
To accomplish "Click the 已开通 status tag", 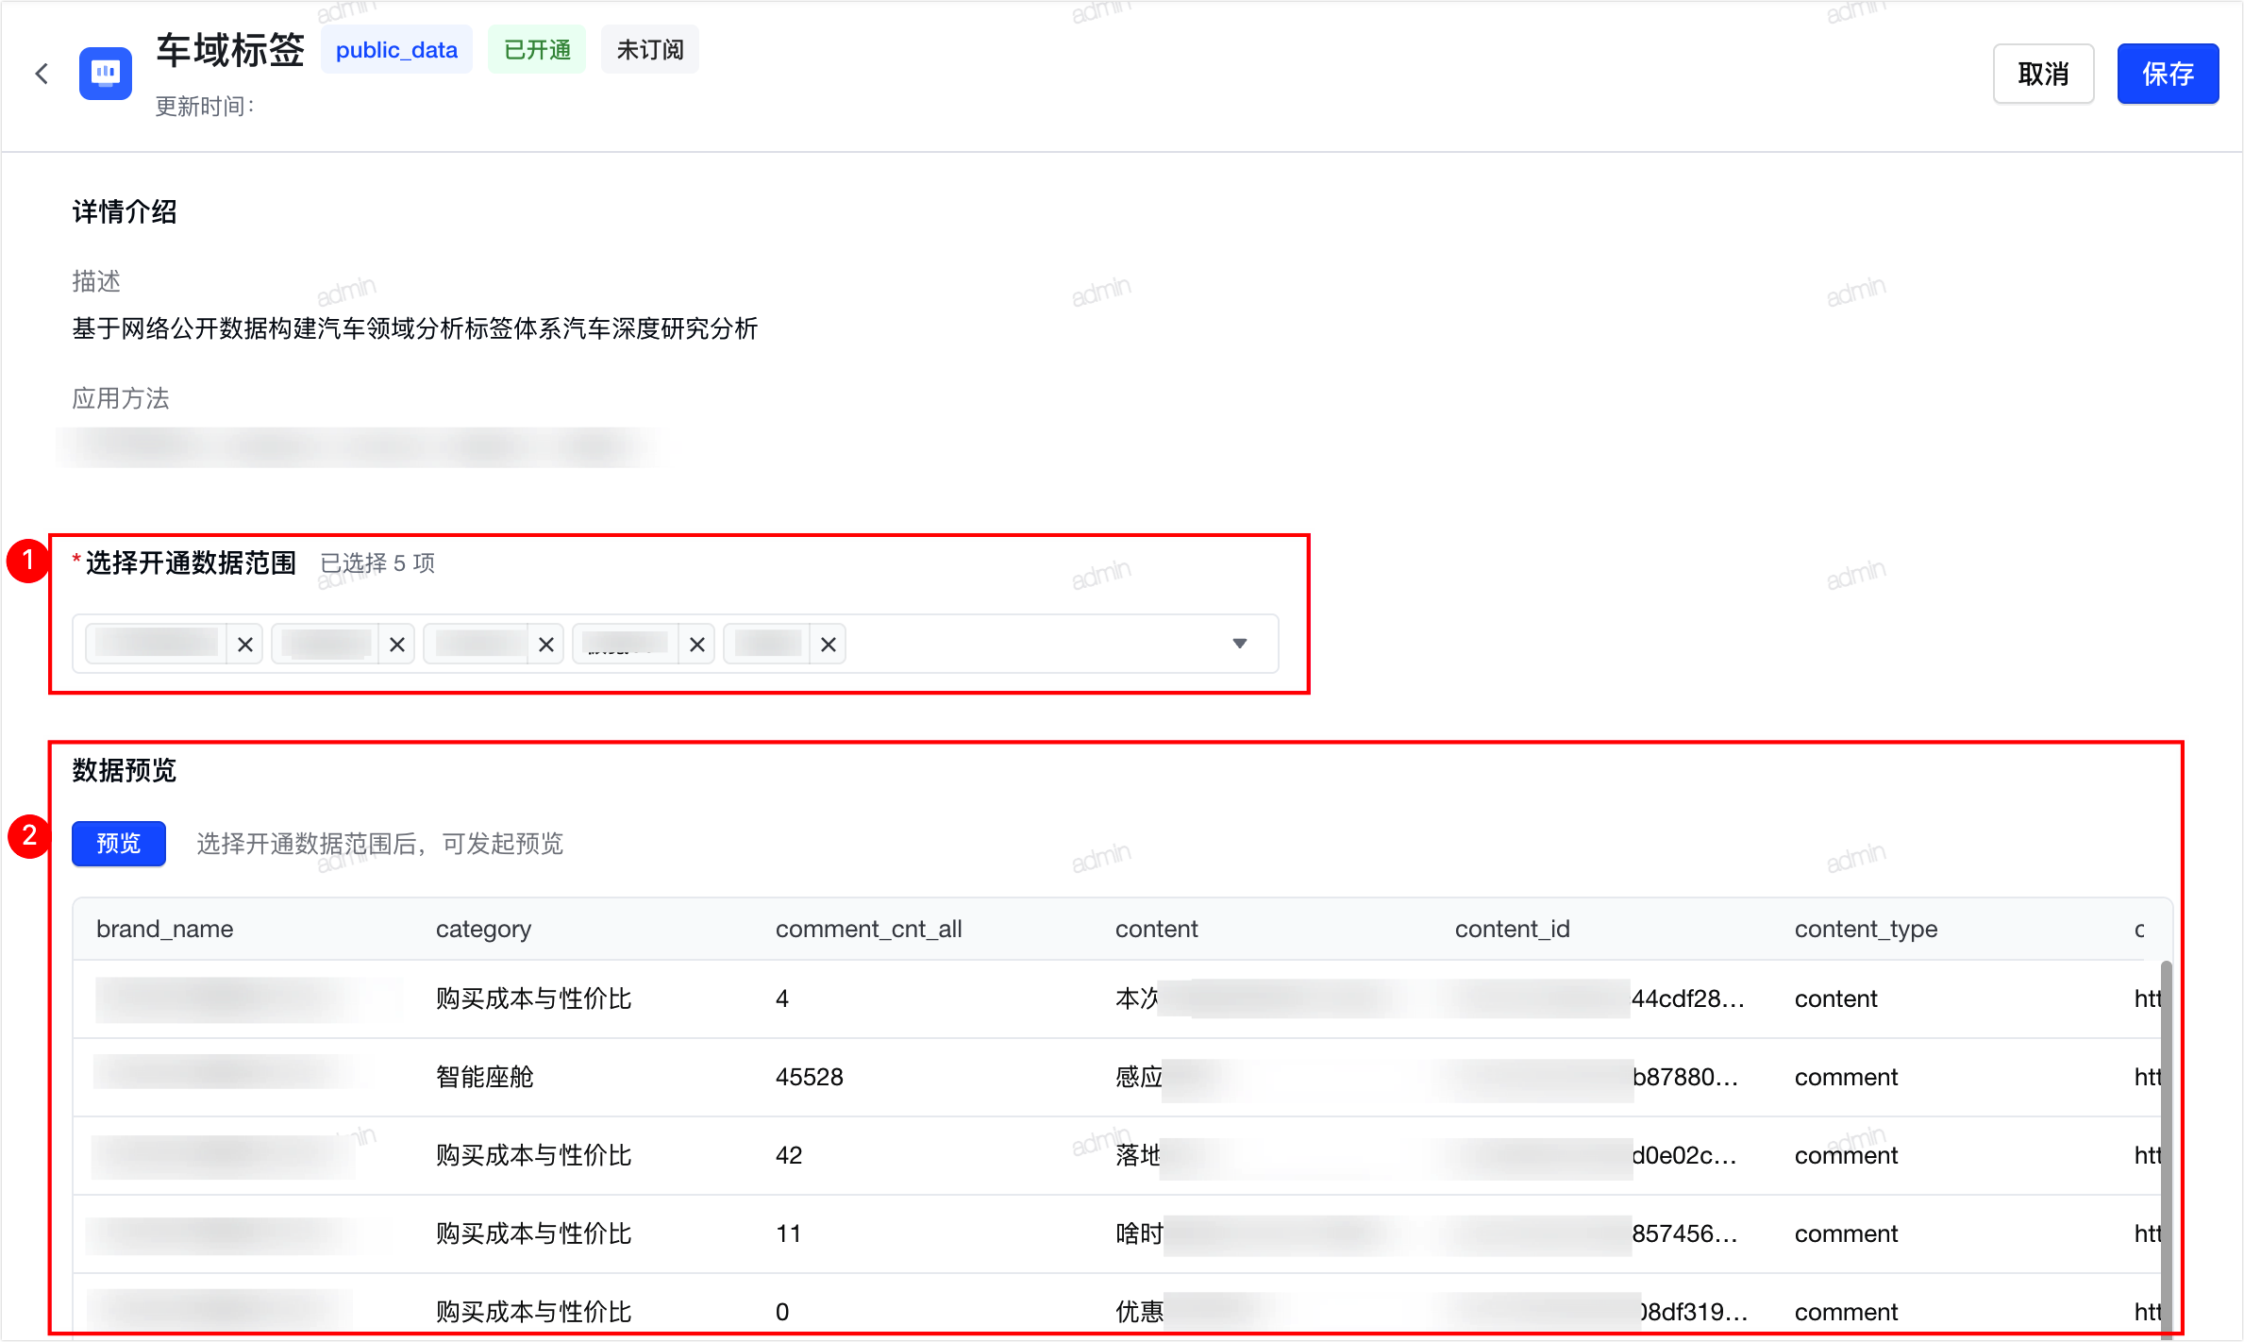I will pos(537,49).
